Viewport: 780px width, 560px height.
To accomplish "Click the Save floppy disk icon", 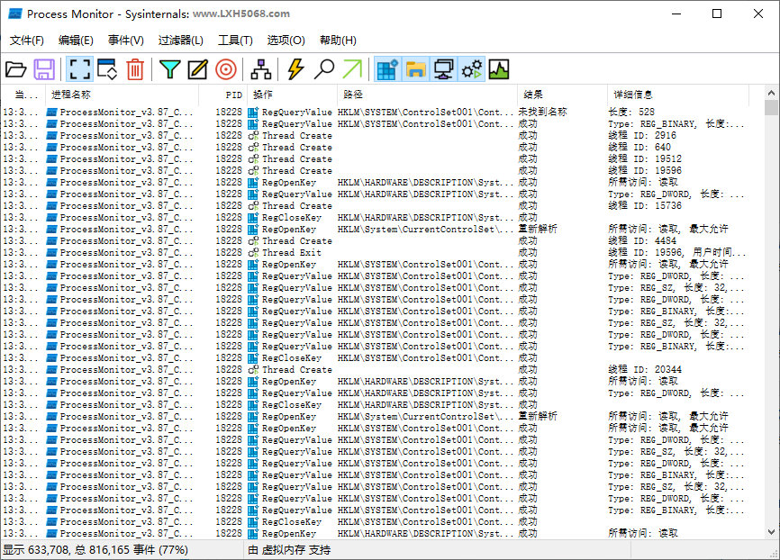I will [44, 69].
